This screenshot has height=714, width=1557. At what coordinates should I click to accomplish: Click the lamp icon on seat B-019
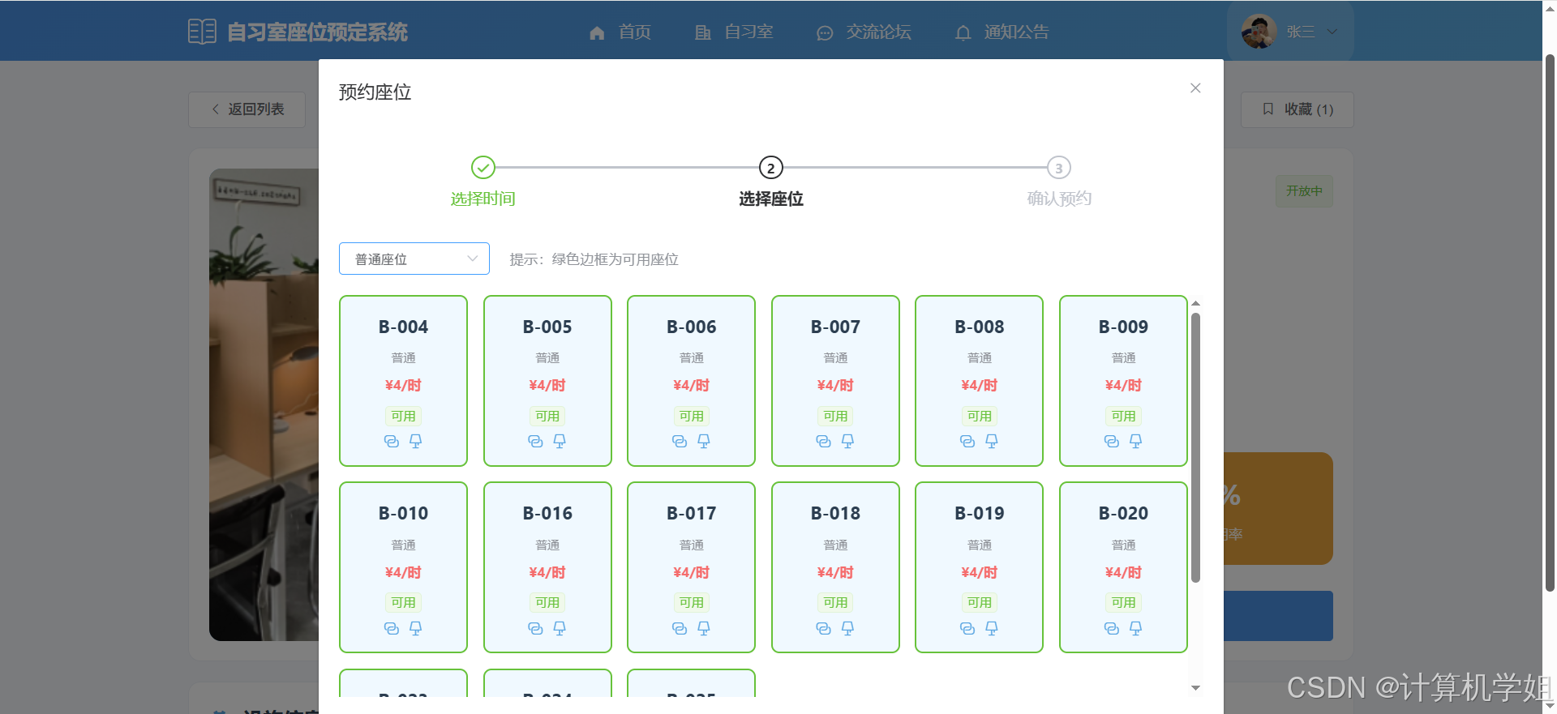click(992, 629)
